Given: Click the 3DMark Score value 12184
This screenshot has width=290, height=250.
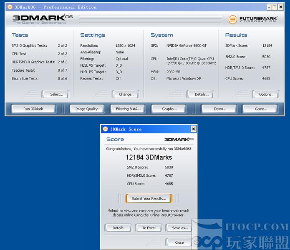Looking at the screenshot, I should click(267, 45).
